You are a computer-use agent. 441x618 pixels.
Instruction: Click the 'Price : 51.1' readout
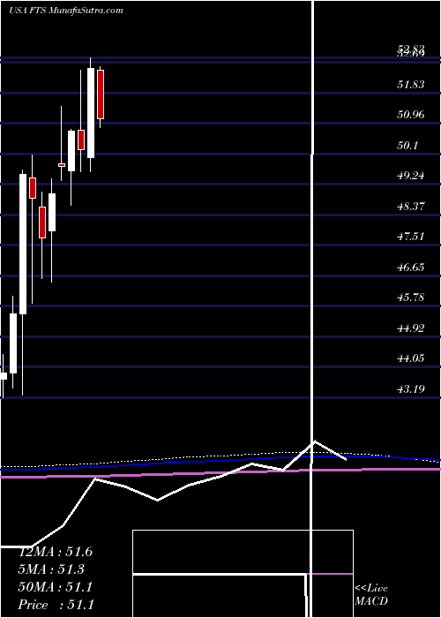point(56,604)
